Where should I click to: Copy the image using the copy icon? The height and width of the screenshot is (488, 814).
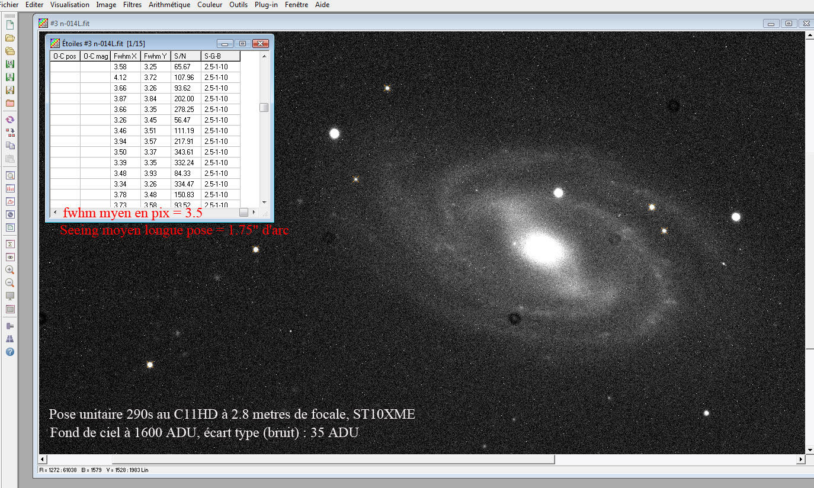click(10, 146)
